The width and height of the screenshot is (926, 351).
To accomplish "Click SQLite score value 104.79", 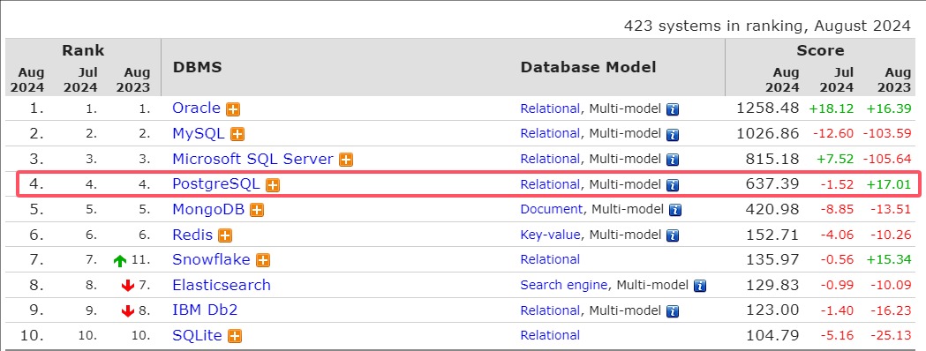I will [773, 336].
